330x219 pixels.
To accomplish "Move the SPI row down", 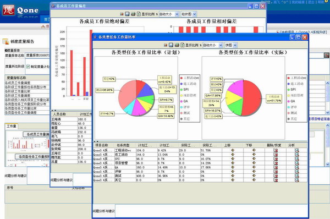I will (x=254, y=159).
